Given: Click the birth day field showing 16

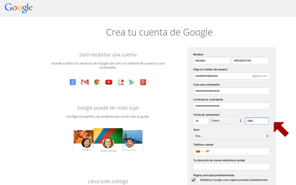Looking at the screenshot, I should point(200,121).
